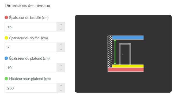Screen dimensions: 174x98
Task: Increase the Épaisseur de la dalle value
Action: [x=61, y=25]
